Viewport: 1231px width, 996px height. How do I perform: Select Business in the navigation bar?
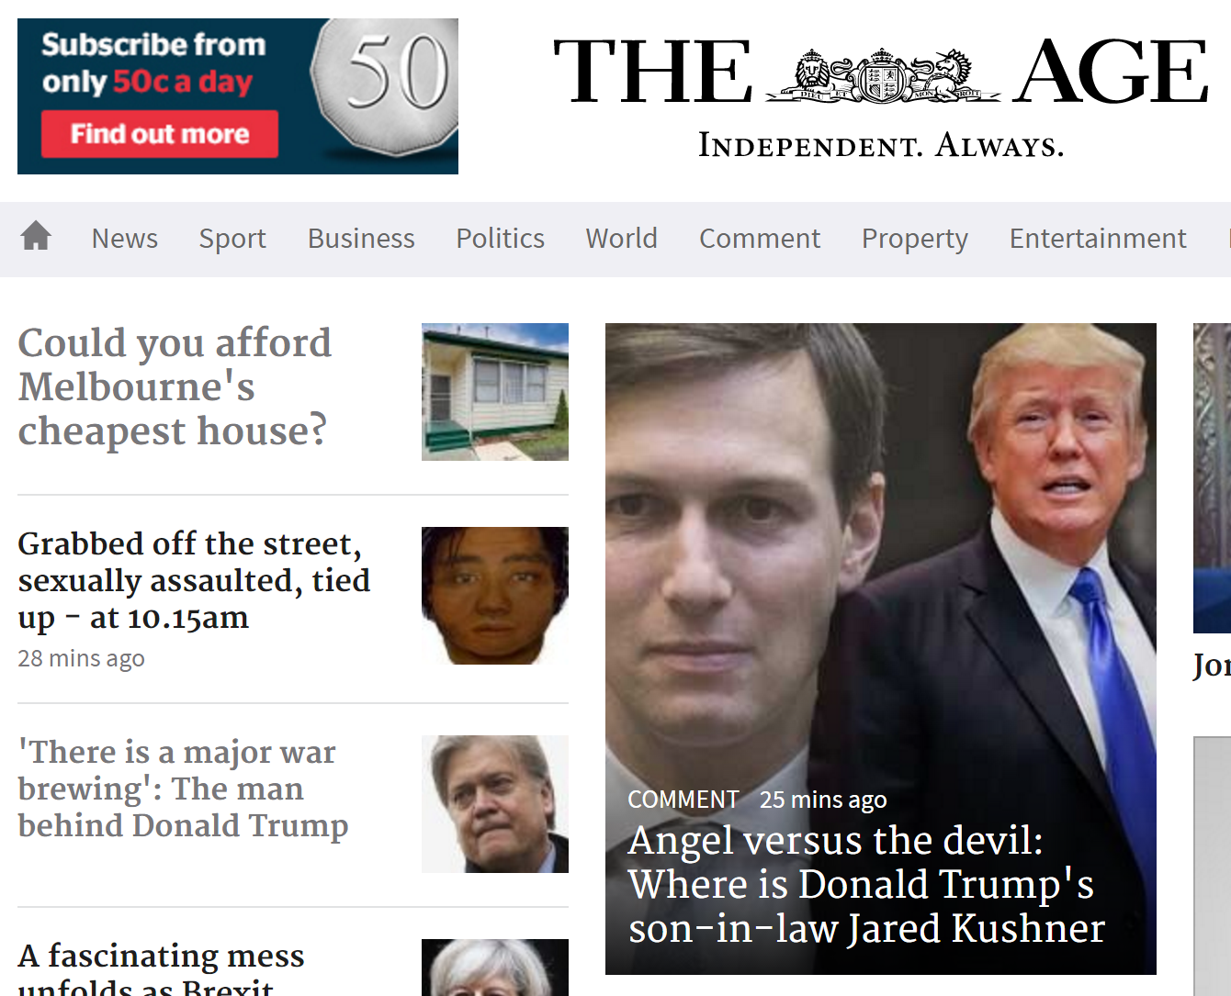coord(361,239)
